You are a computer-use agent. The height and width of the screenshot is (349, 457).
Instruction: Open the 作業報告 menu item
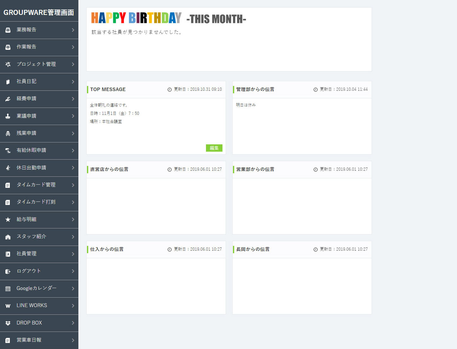point(27,47)
